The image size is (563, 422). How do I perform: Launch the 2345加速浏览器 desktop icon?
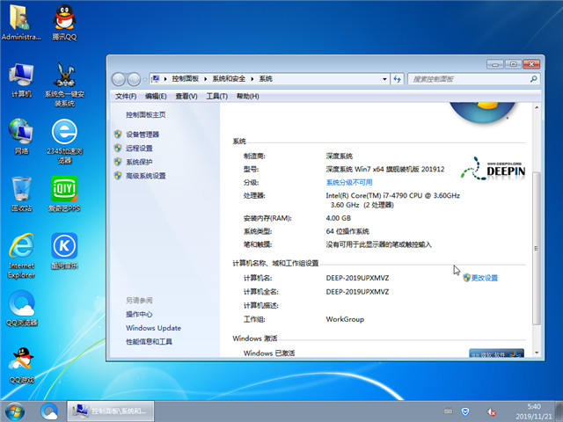tap(64, 142)
